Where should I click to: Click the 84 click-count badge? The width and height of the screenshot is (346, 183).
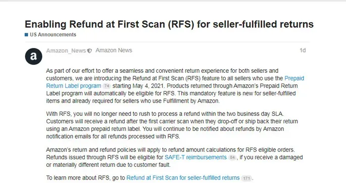pyautogui.click(x=232, y=158)
